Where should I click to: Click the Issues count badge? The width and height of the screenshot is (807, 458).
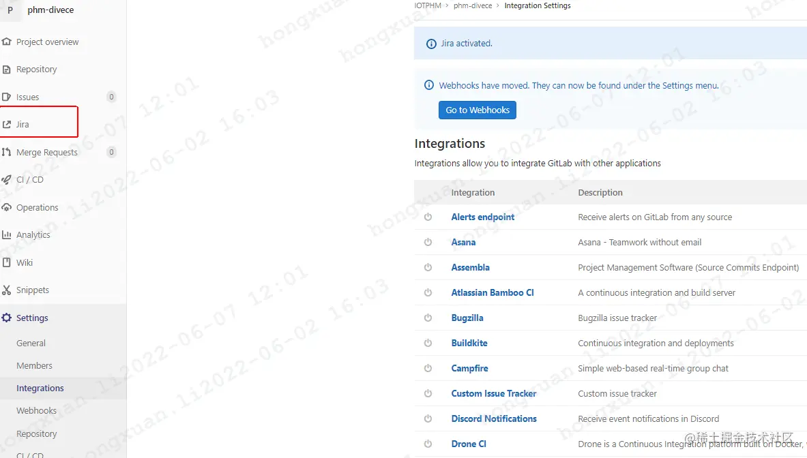(111, 97)
